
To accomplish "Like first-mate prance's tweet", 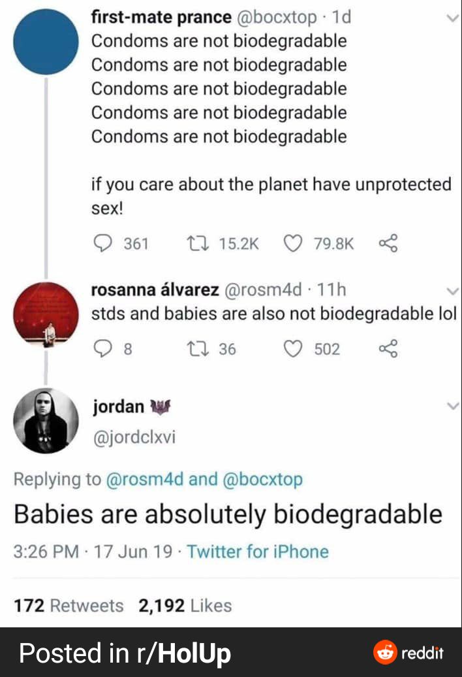I will coord(292,244).
